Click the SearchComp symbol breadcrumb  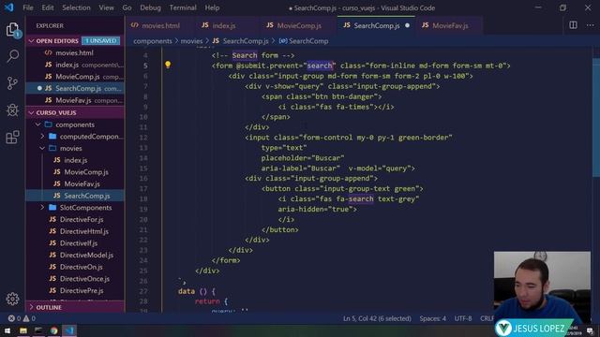click(x=304, y=41)
